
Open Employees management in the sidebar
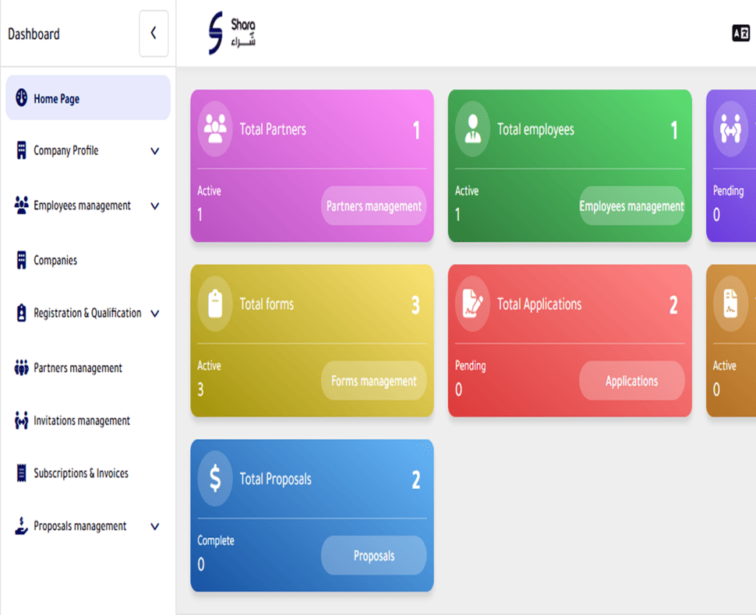click(88, 206)
